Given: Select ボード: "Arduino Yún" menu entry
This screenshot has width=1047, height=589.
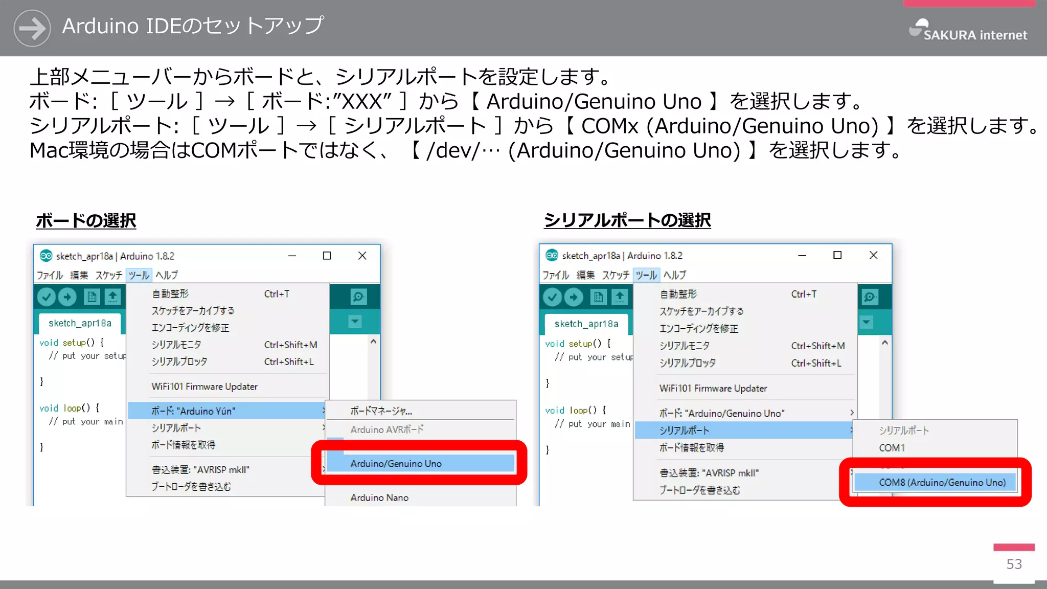Looking at the screenshot, I should pyautogui.click(x=226, y=411).
